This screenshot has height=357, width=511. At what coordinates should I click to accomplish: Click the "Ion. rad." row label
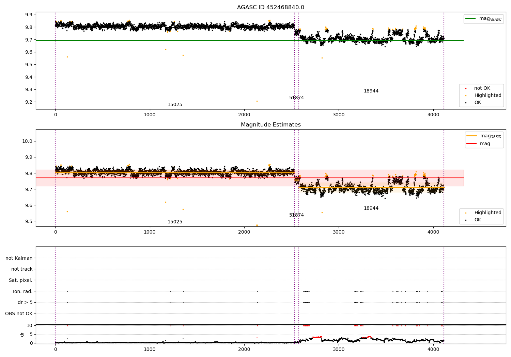pyautogui.click(x=23, y=291)
